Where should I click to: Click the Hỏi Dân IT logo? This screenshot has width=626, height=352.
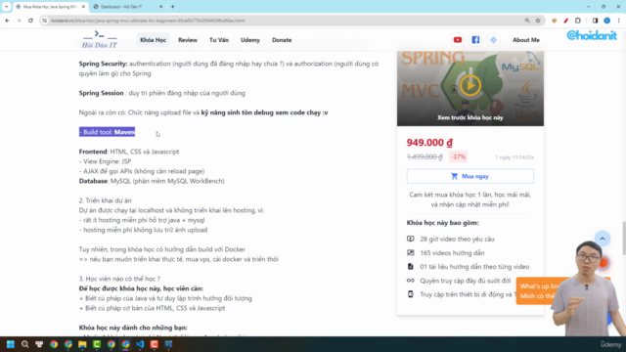[100, 39]
